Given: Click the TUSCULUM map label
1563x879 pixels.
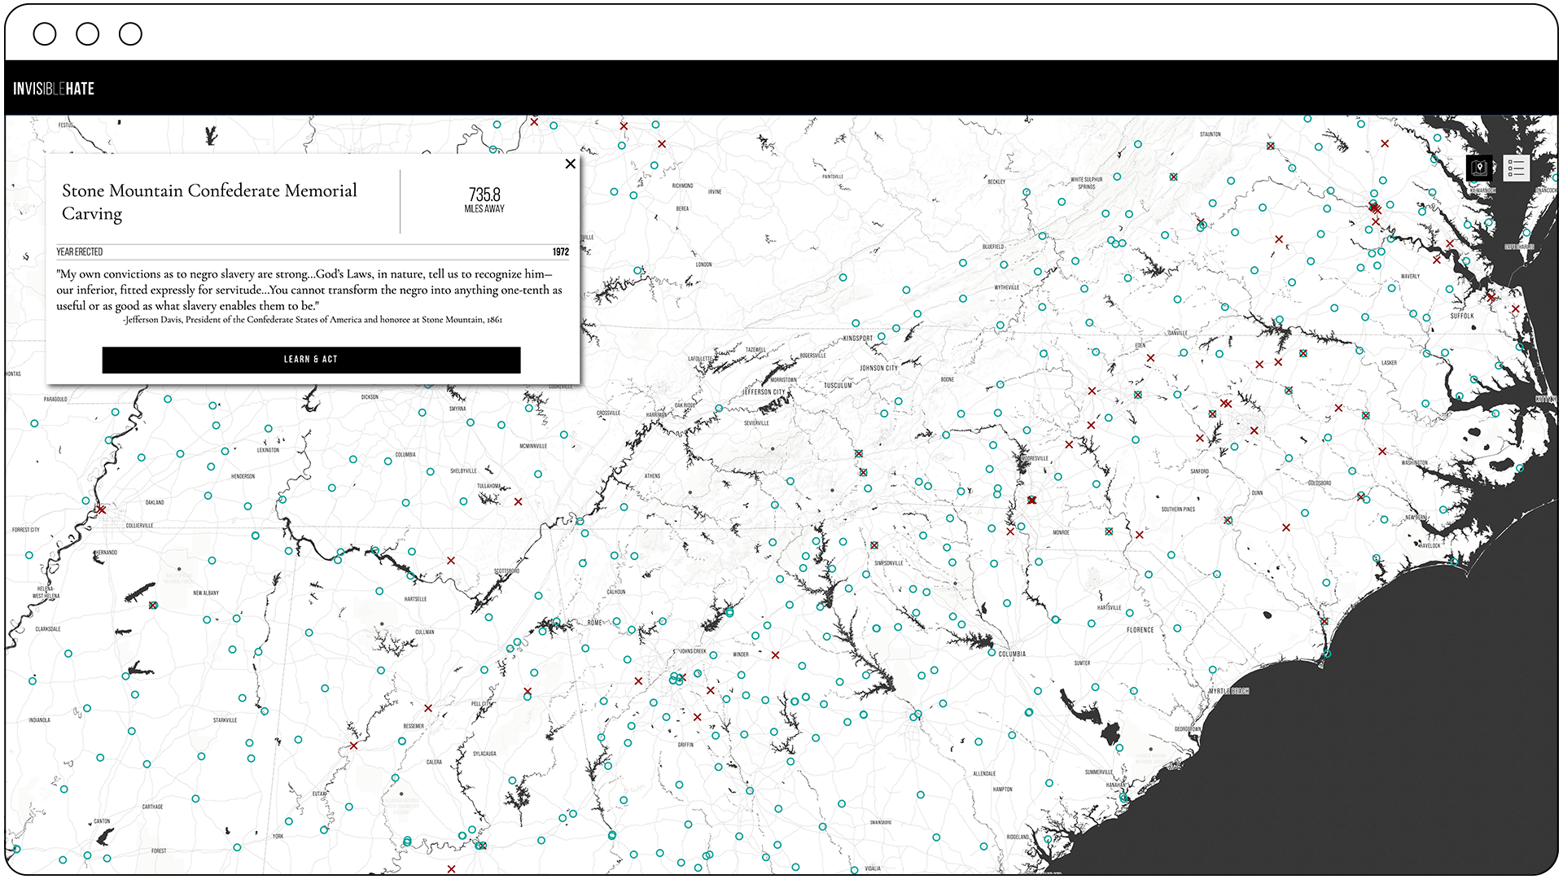Looking at the screenshot, I should (x=838, y=386).
